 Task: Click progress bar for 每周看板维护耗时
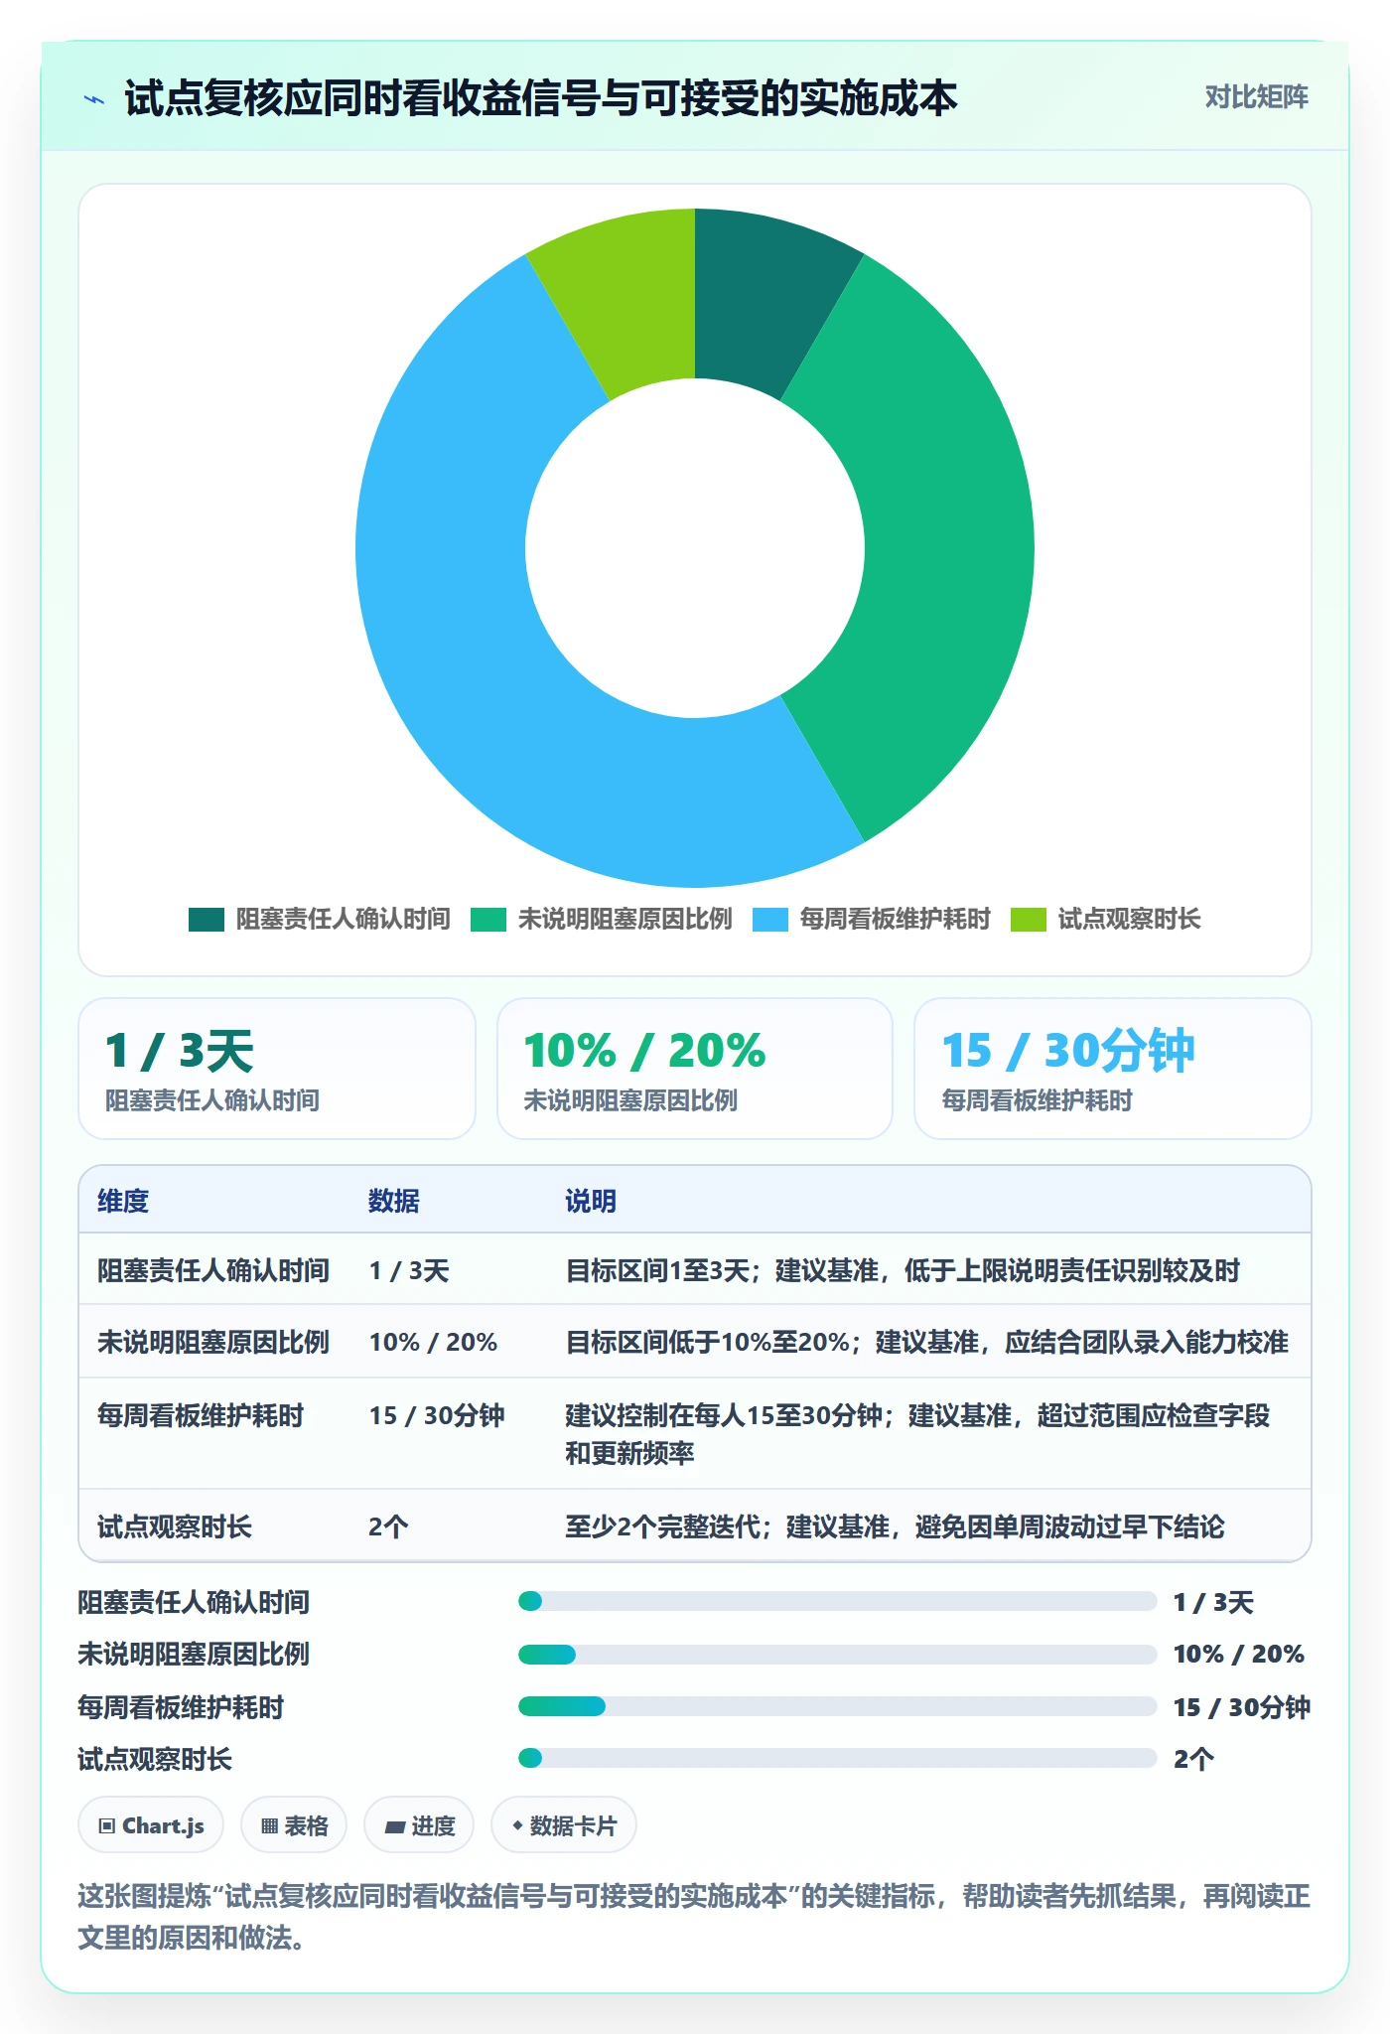click(x=837, y=1706)
